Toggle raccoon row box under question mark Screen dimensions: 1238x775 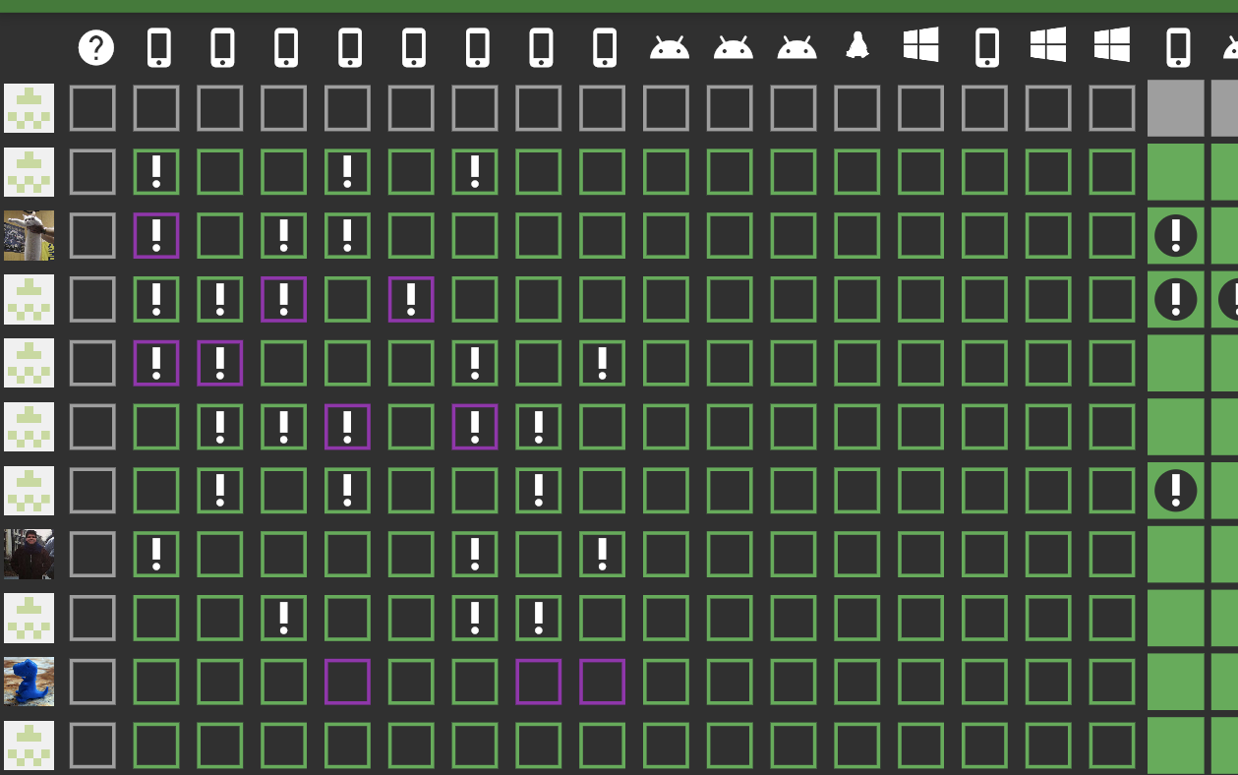point(92,235)
